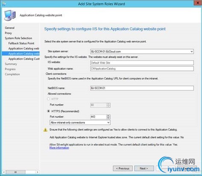Click the NetBIOS name input field
The height and width of the screenshot is (176, 202).
(142, 88)
